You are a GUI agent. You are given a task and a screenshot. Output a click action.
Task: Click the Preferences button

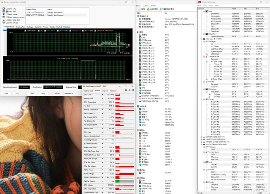tap(68, 93)
